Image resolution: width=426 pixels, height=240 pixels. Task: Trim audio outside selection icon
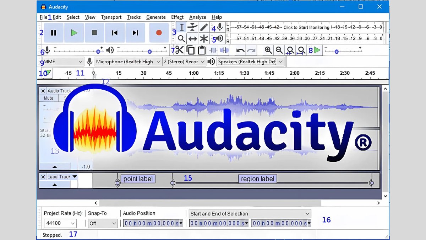coord(213,50)
